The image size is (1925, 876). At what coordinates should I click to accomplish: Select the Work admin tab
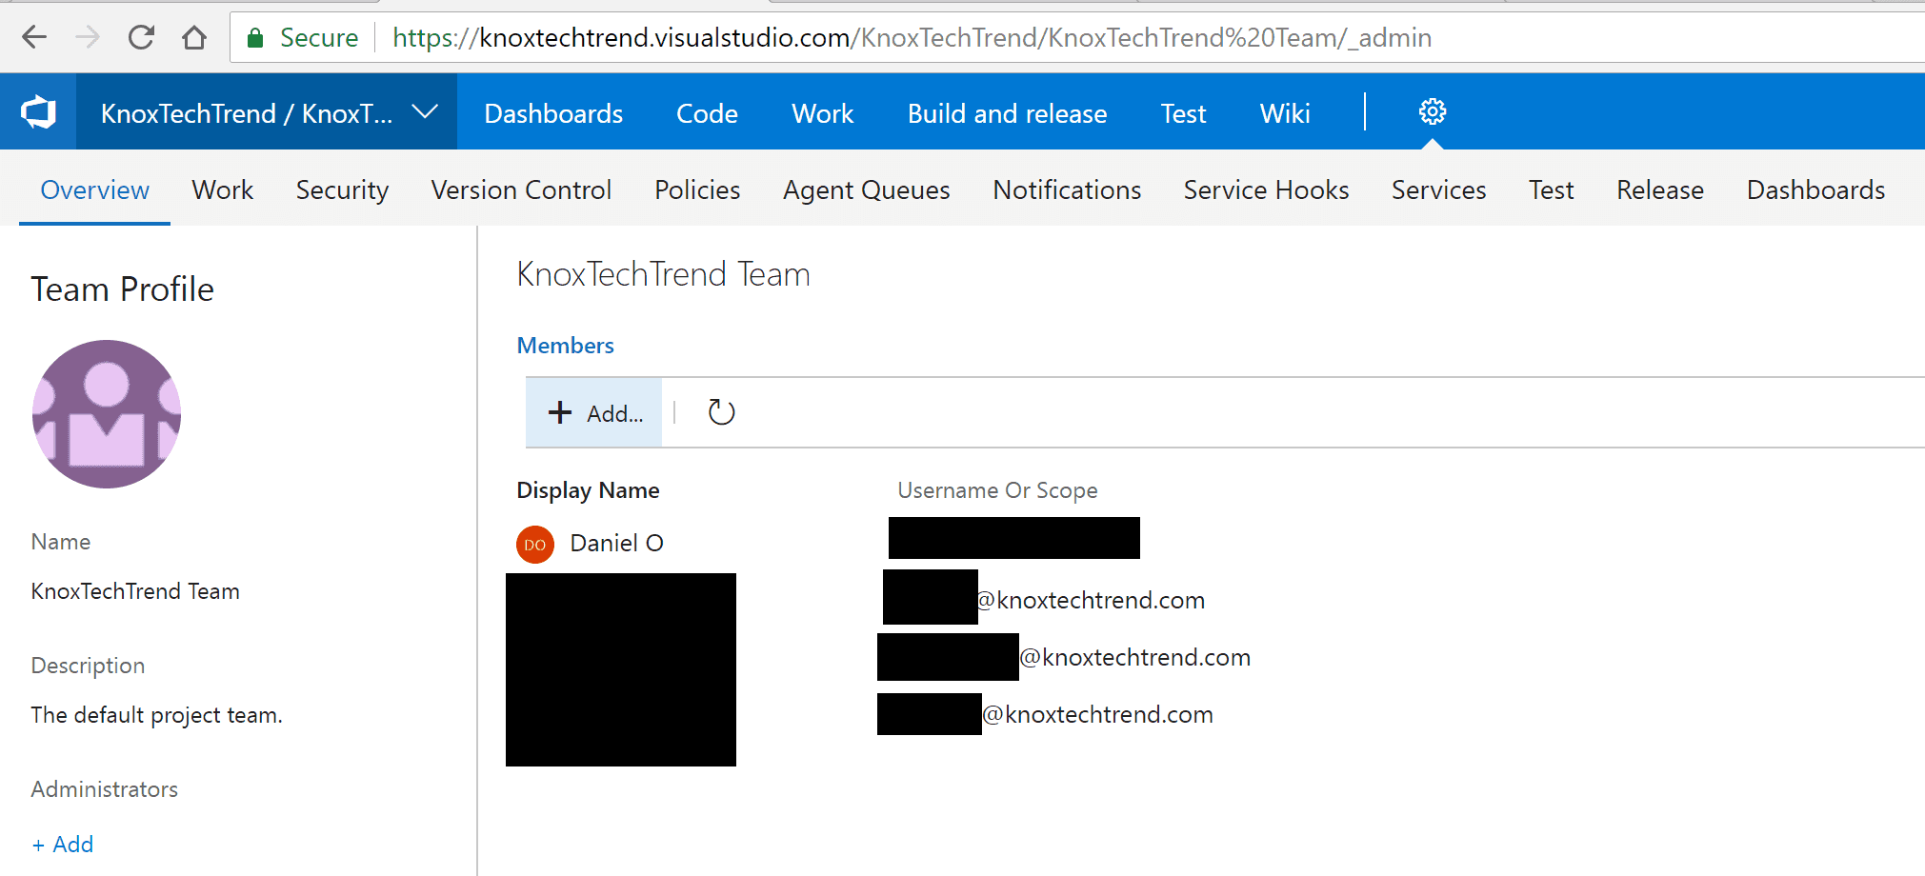click(x=222, y=189)
